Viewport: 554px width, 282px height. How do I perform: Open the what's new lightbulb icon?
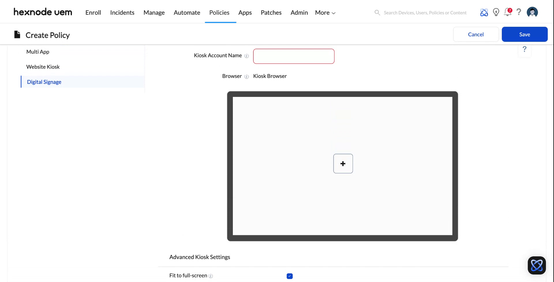tap(496, 12)
